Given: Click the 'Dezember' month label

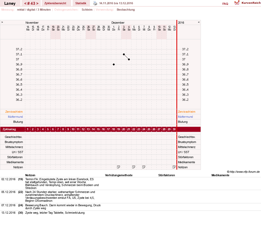Looking at the screenshot, I should [x=118, y=23].
